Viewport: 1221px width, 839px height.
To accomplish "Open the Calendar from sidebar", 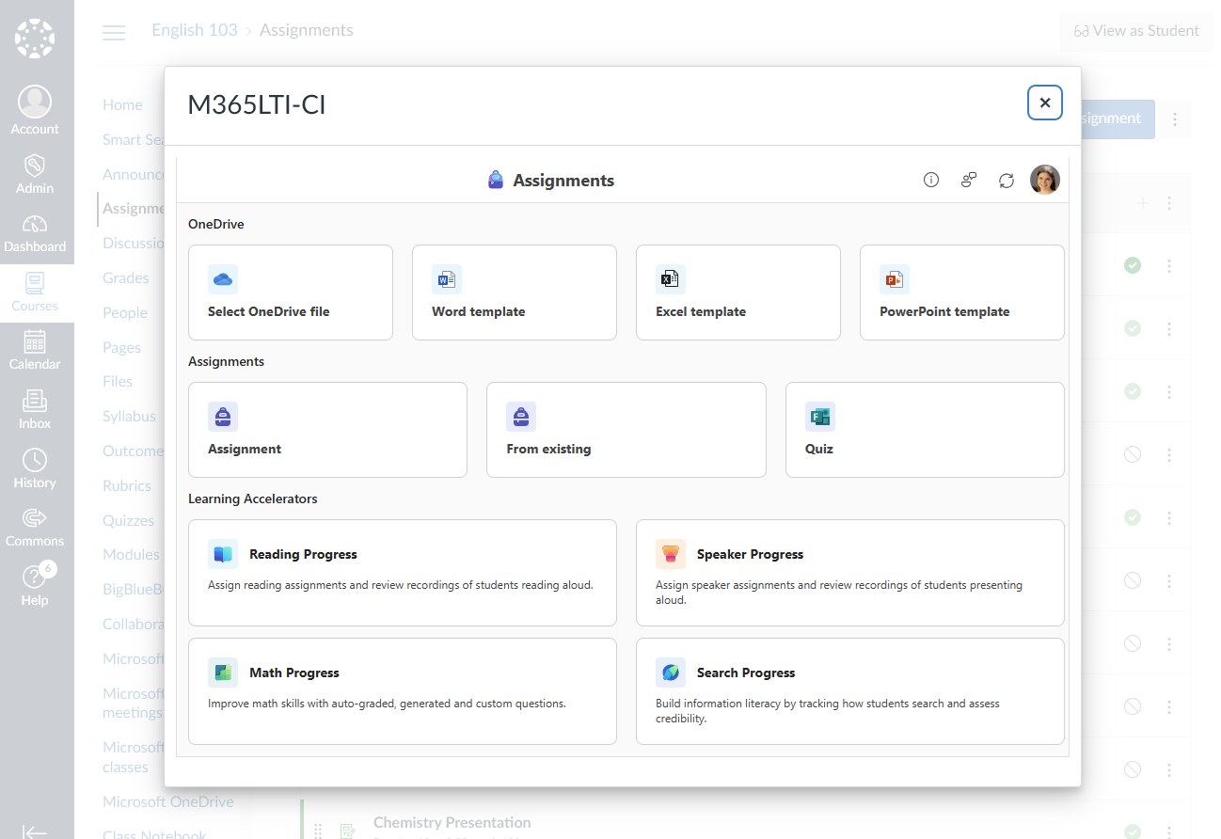I will click(x=35, y=351).
